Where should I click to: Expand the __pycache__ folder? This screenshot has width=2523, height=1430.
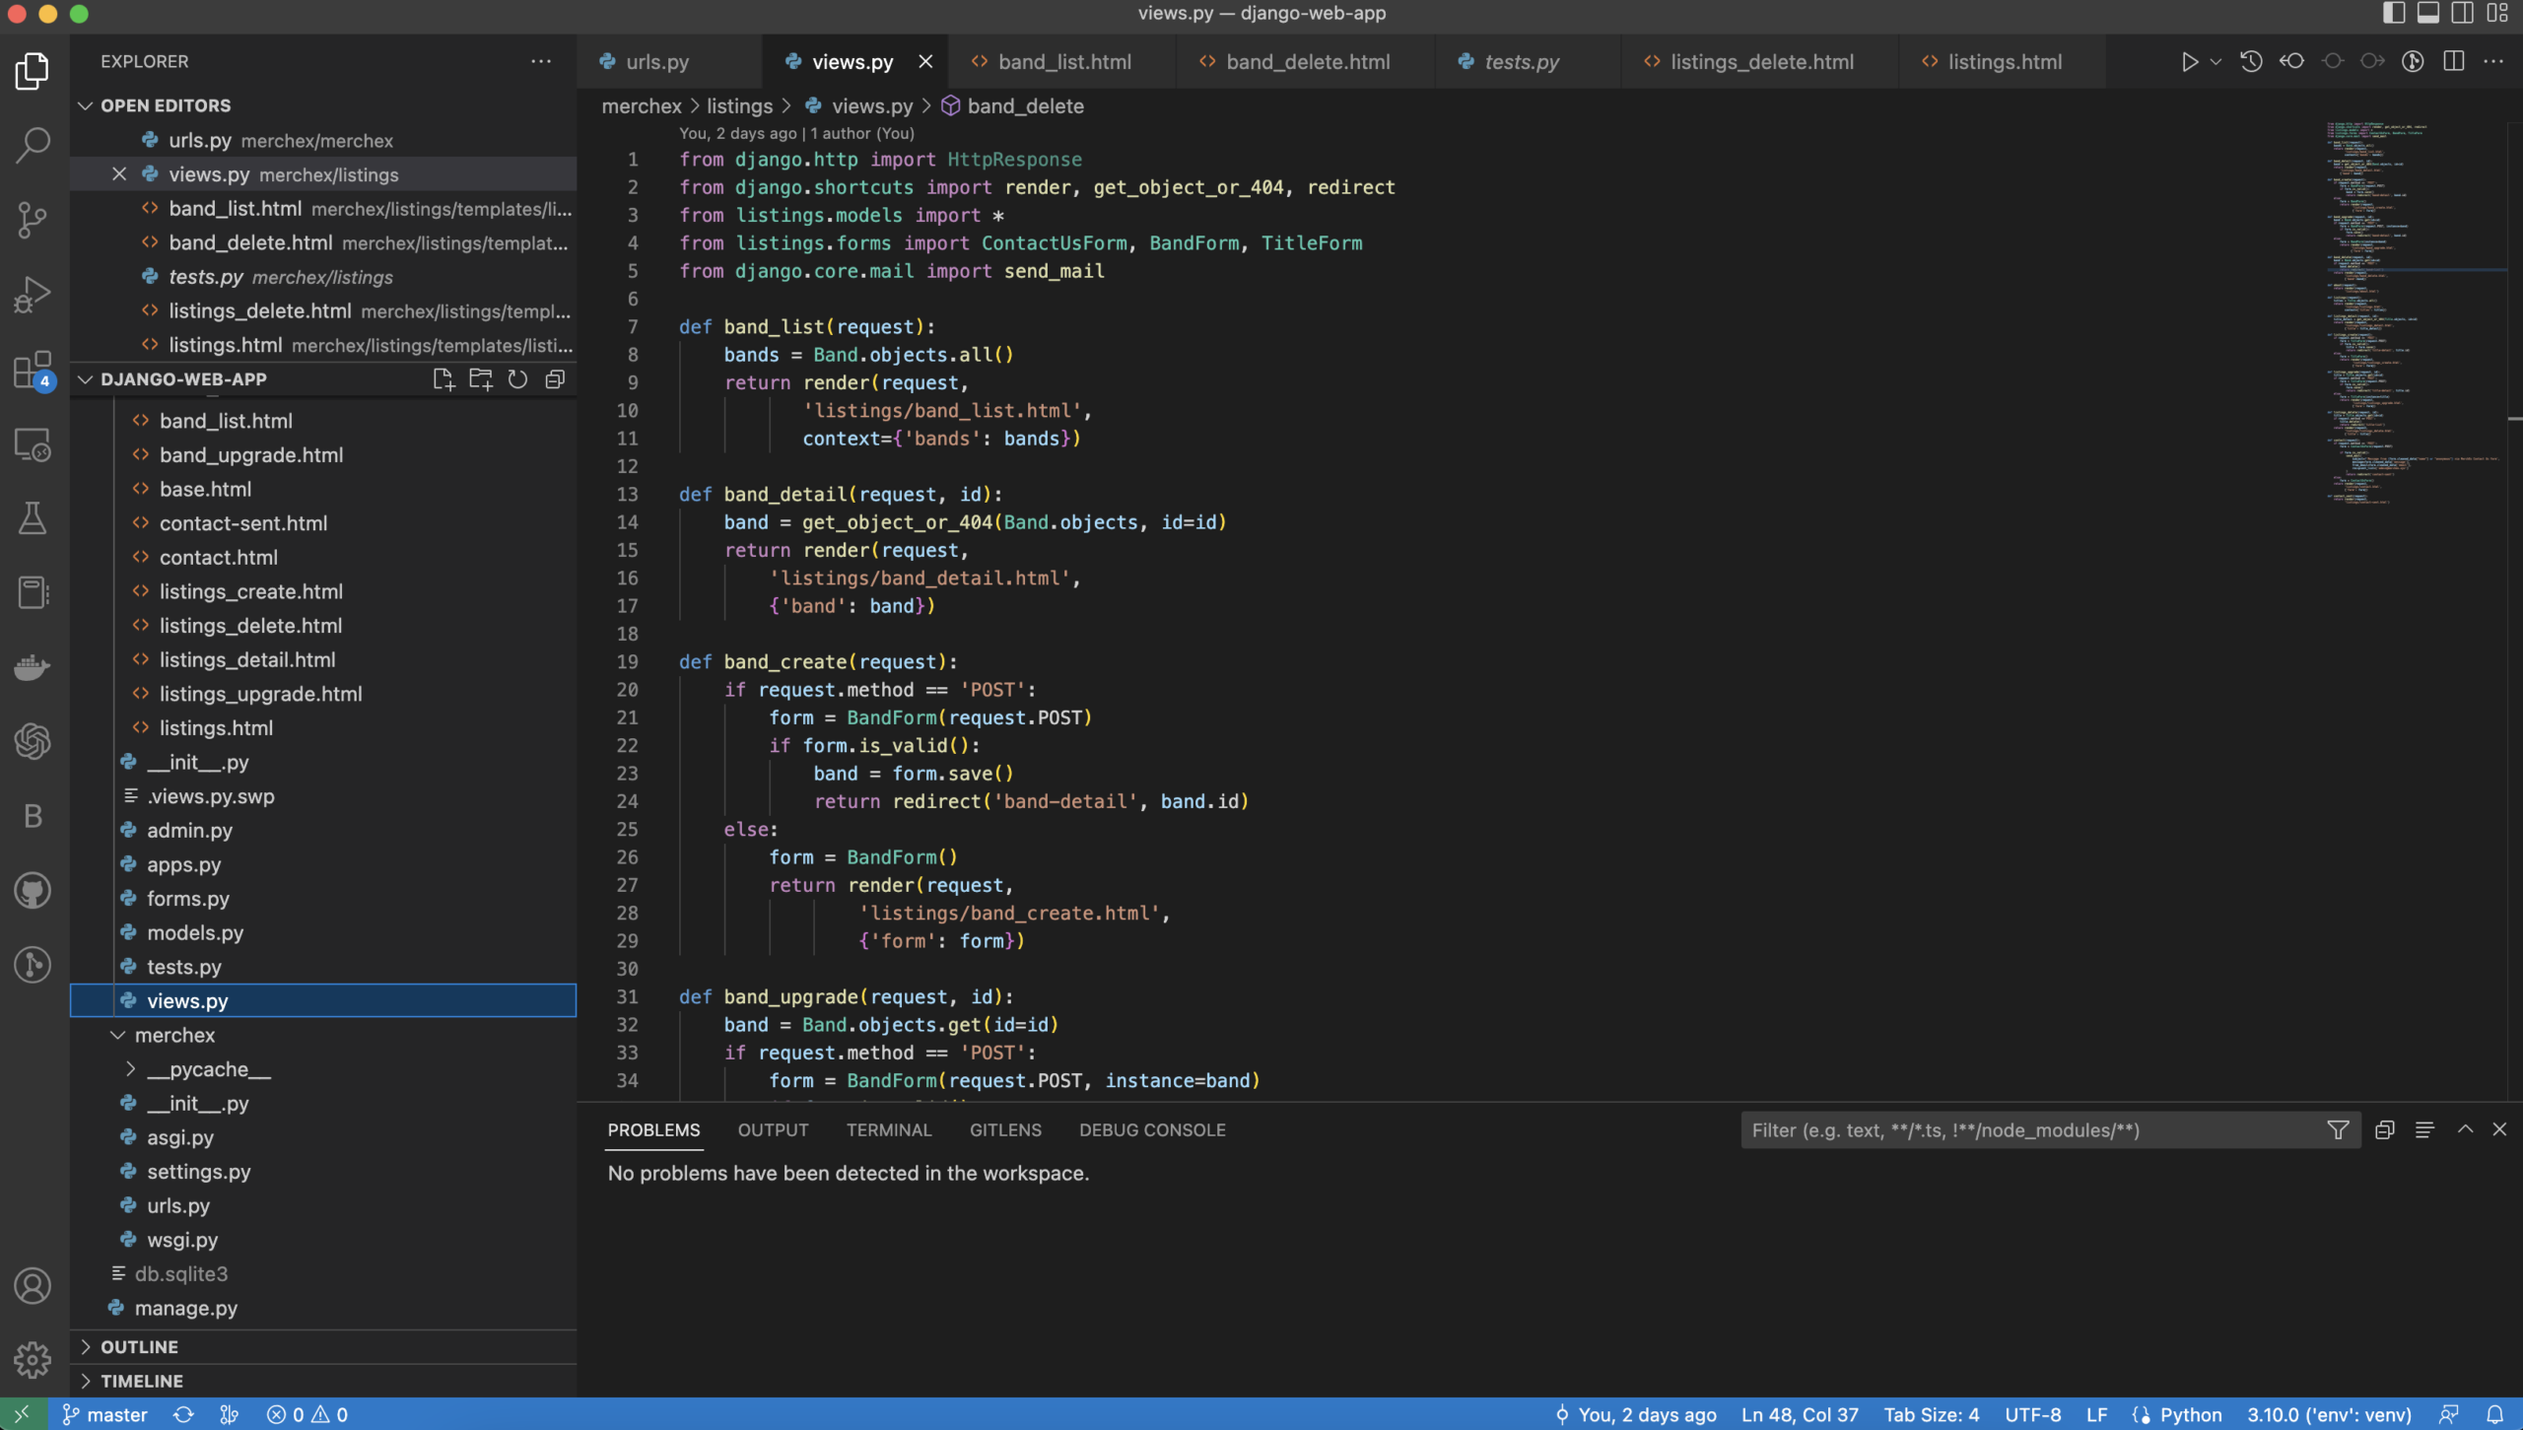tap(131, 1069)
